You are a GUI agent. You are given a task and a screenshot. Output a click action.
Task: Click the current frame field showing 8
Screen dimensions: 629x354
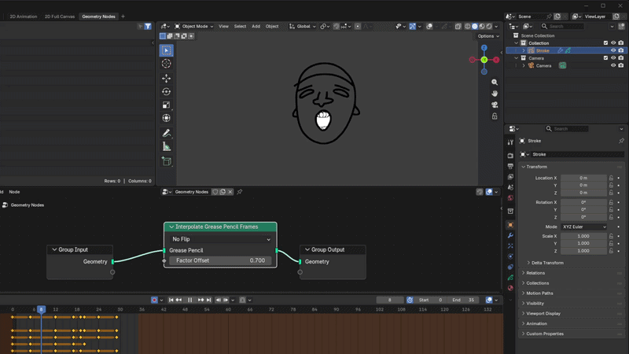(389, 300)
